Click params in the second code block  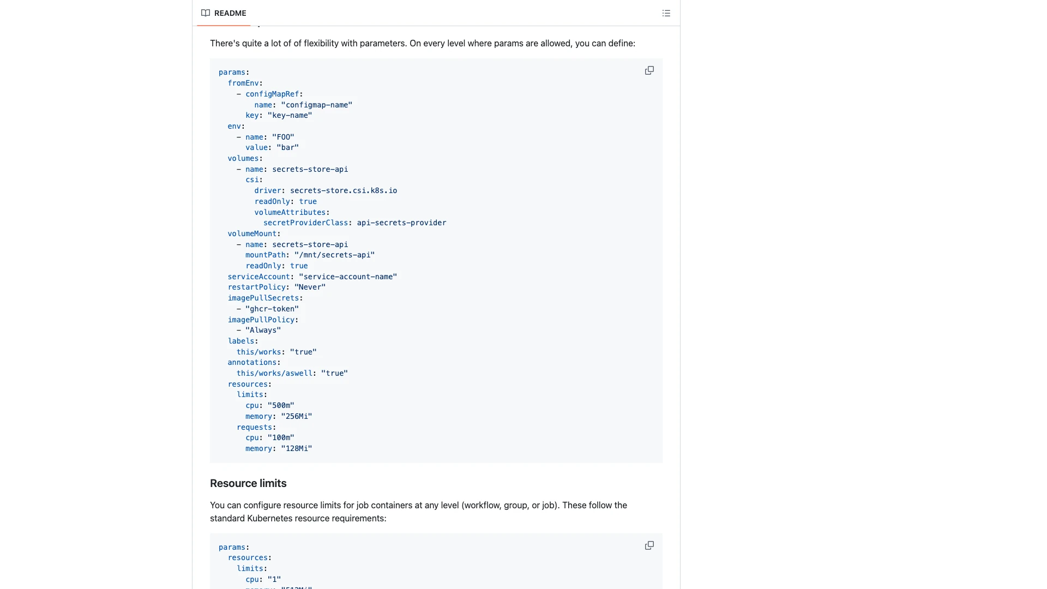tap(232, 547)
